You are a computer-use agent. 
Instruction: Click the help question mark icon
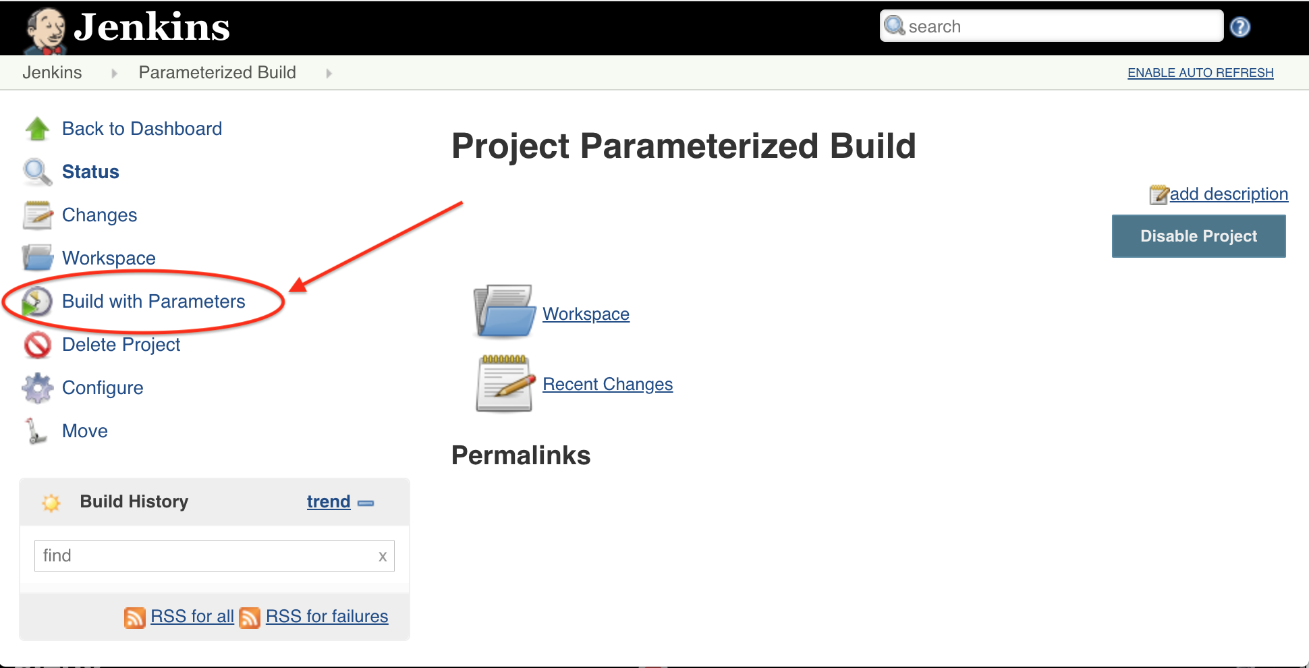click(x=1240, y=27)
